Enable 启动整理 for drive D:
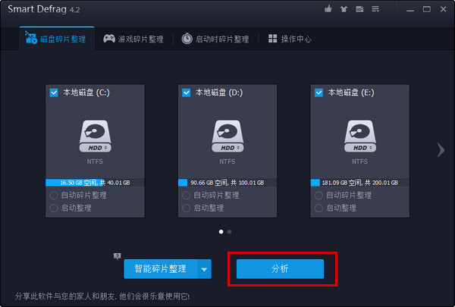This screenshot has width=455, height=307. coord(186,208)
